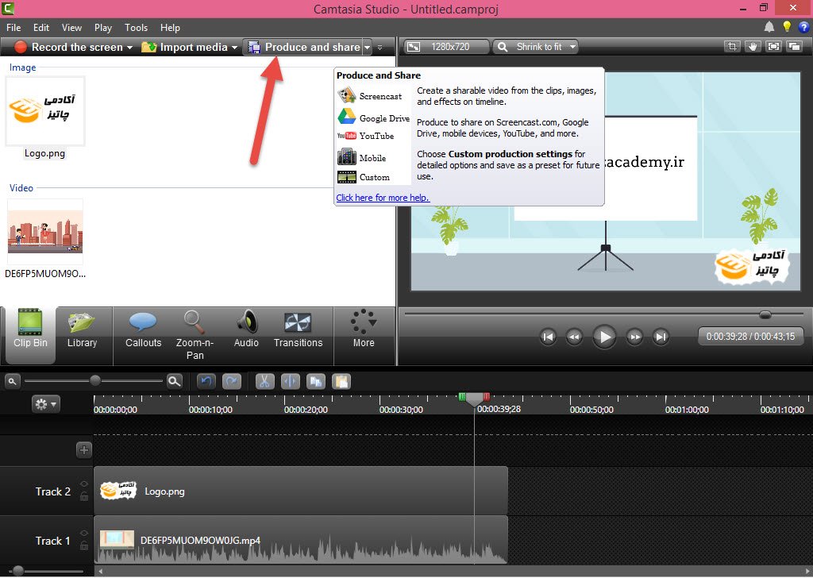This screenshot has width=813, height=578.
Task: Select the Logo.png thumbnail in Clip Bin
Action: (45, 111)
